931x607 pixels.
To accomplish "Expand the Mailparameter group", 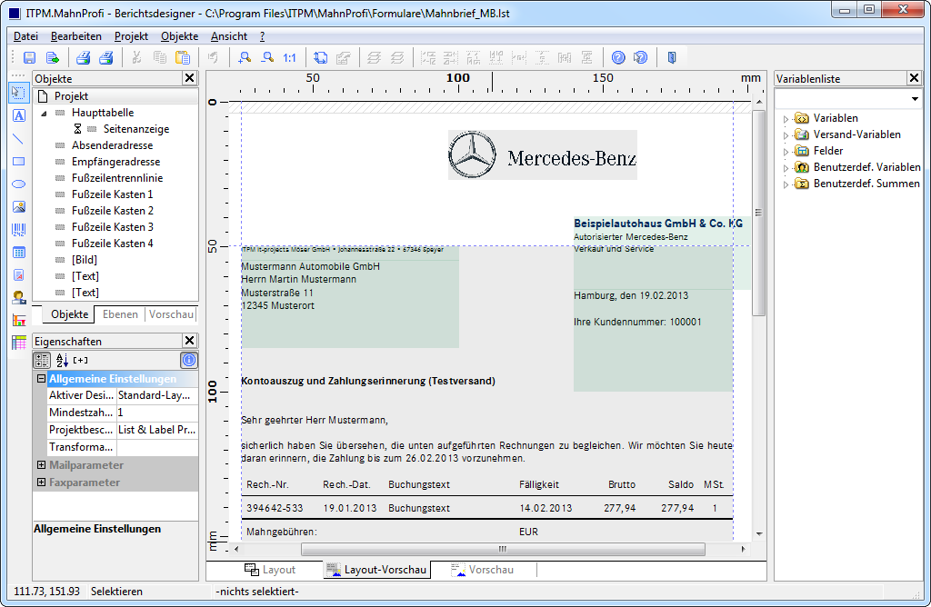I will (41, 464).
